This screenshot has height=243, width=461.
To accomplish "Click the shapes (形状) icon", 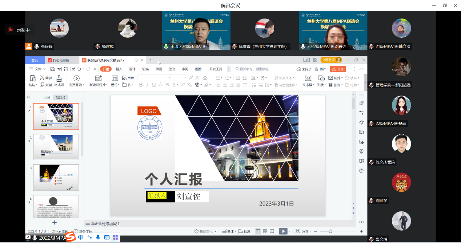I will [x=321, y=78].
